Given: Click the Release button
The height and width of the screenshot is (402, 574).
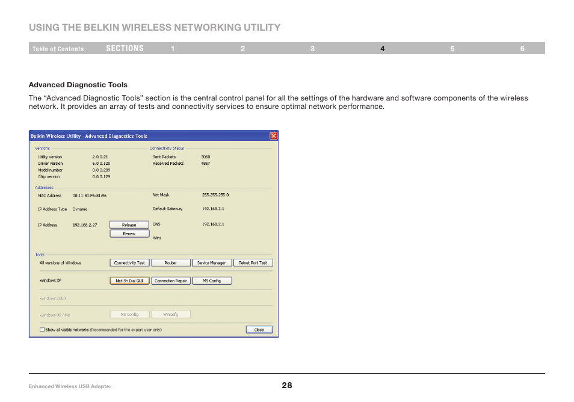Looking at the screenshot, I should point(129,225).
